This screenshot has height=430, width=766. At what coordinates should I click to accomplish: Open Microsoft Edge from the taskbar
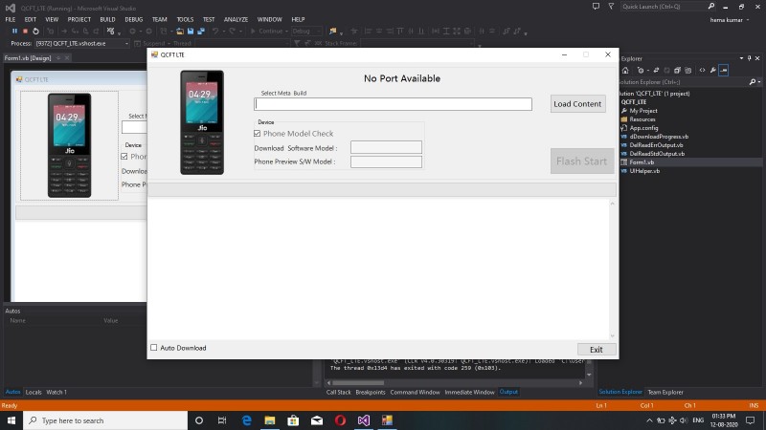click(247, 420)
